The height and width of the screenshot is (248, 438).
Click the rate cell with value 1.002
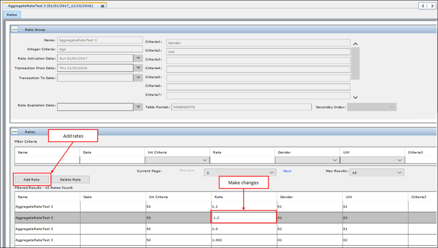pos(244,240)
